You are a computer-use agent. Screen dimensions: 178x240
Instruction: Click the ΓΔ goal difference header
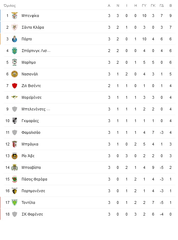(x=162, y=6)
